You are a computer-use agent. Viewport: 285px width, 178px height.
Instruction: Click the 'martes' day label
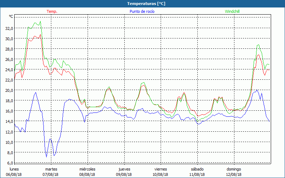point(51,169)
